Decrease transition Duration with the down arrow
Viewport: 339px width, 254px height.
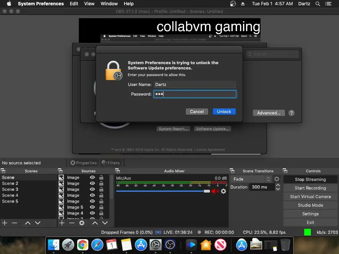[x=278, y=189]
